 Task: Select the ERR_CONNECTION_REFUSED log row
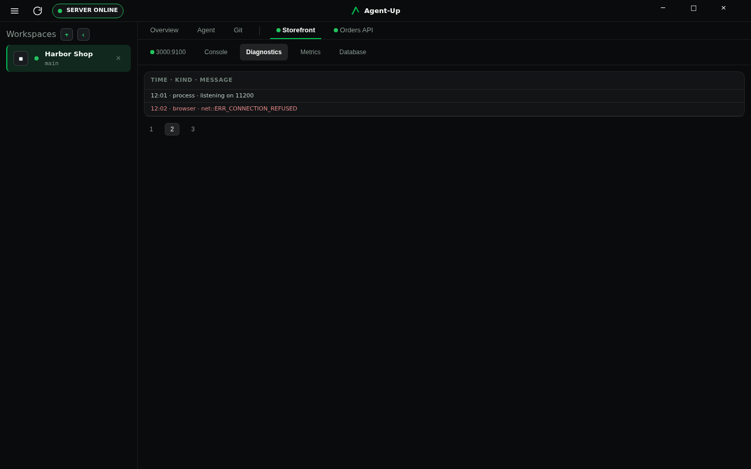[444, 109]
